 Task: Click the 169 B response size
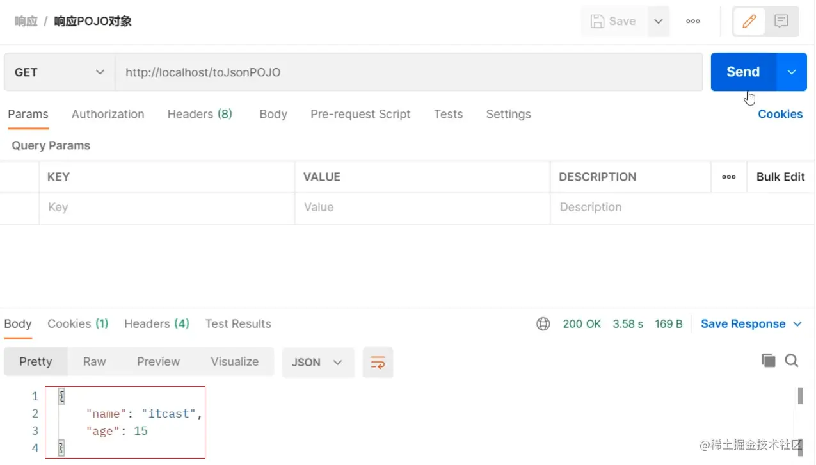[669, 324]
